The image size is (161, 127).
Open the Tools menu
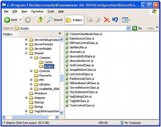click(51, 11)
